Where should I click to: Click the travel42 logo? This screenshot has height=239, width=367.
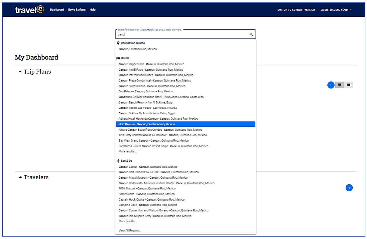[x=30, y=10]
